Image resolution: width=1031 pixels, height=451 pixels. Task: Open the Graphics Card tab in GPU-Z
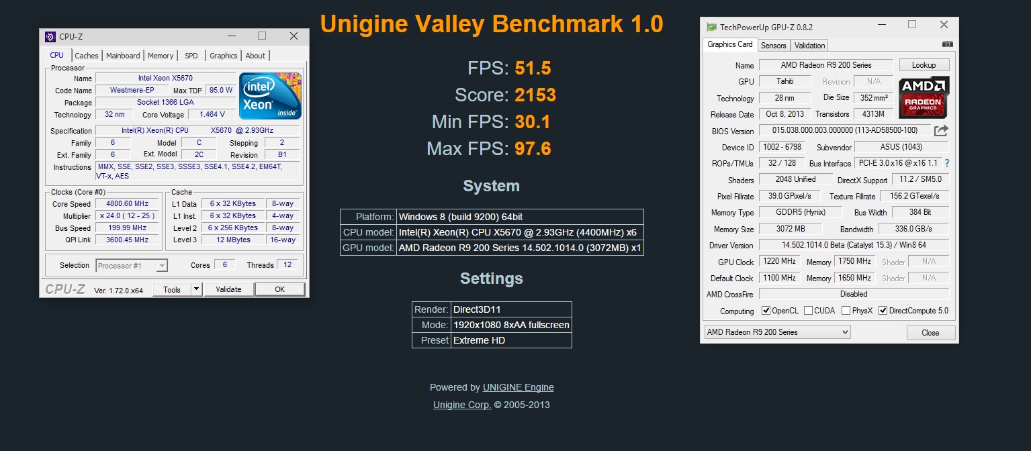coord(730,44)
